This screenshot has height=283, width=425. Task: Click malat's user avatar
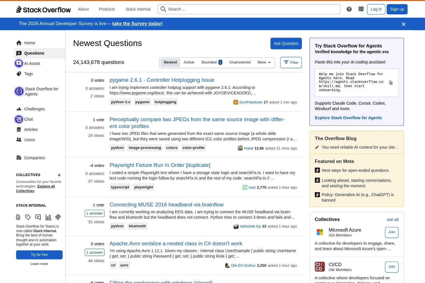point(240,148)
